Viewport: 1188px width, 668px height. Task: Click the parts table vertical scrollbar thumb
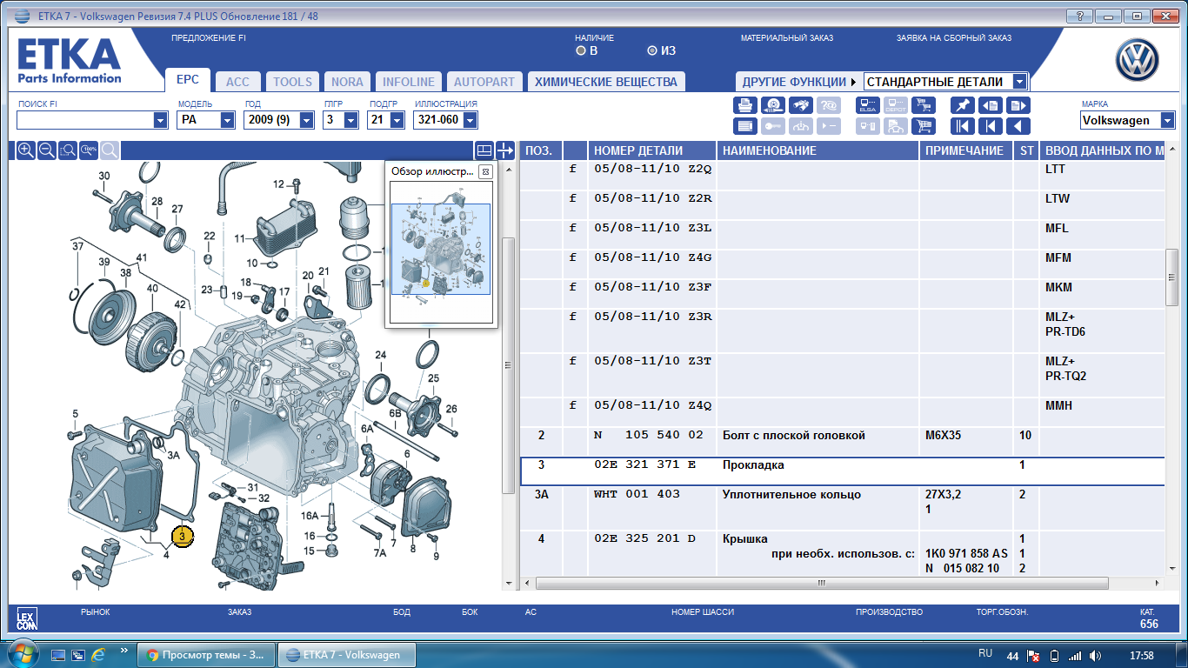[x=1172, y=277]
